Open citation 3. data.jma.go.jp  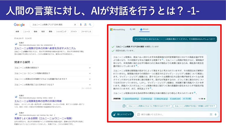161,99
